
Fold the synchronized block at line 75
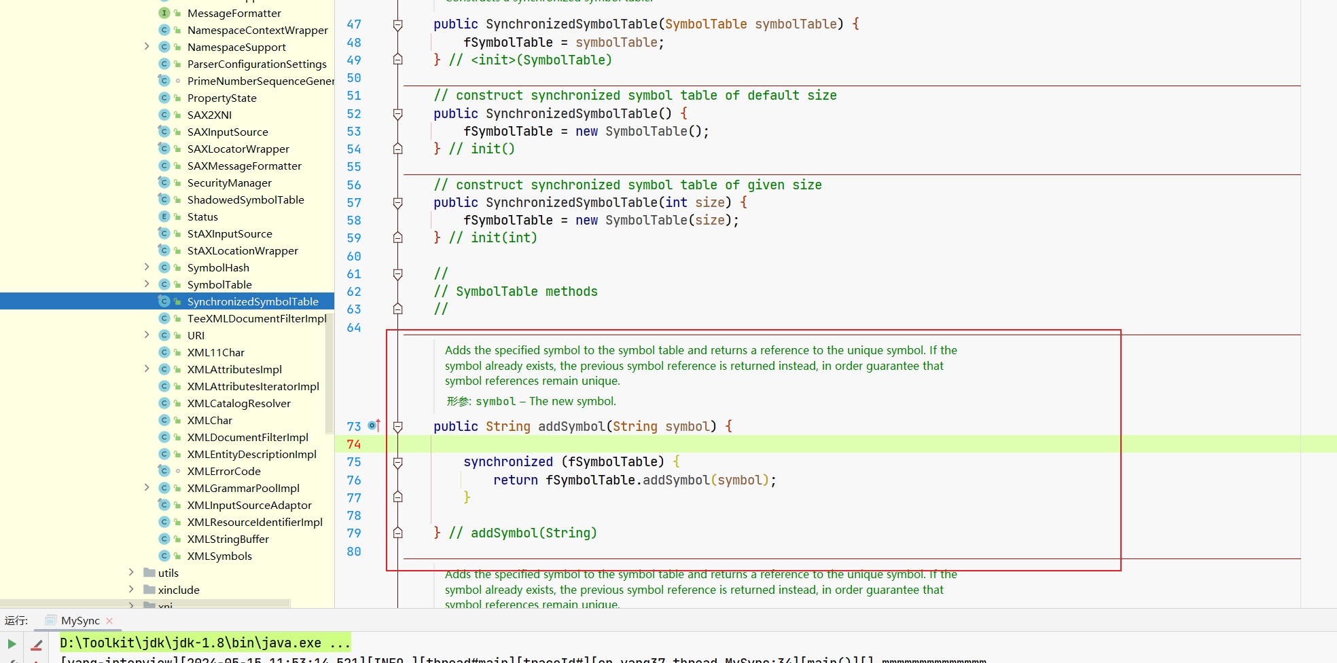pyautogui.click(x=398, y=462)
